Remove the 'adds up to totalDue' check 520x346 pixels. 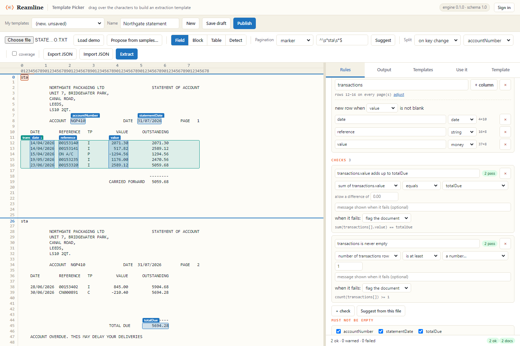coord(505,173)
